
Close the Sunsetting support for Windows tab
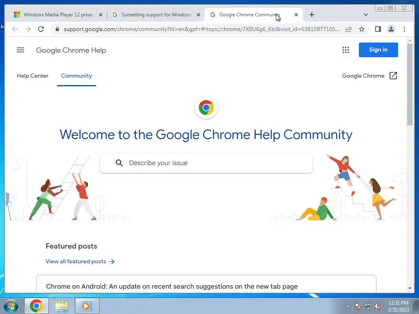tap(198, 15)
